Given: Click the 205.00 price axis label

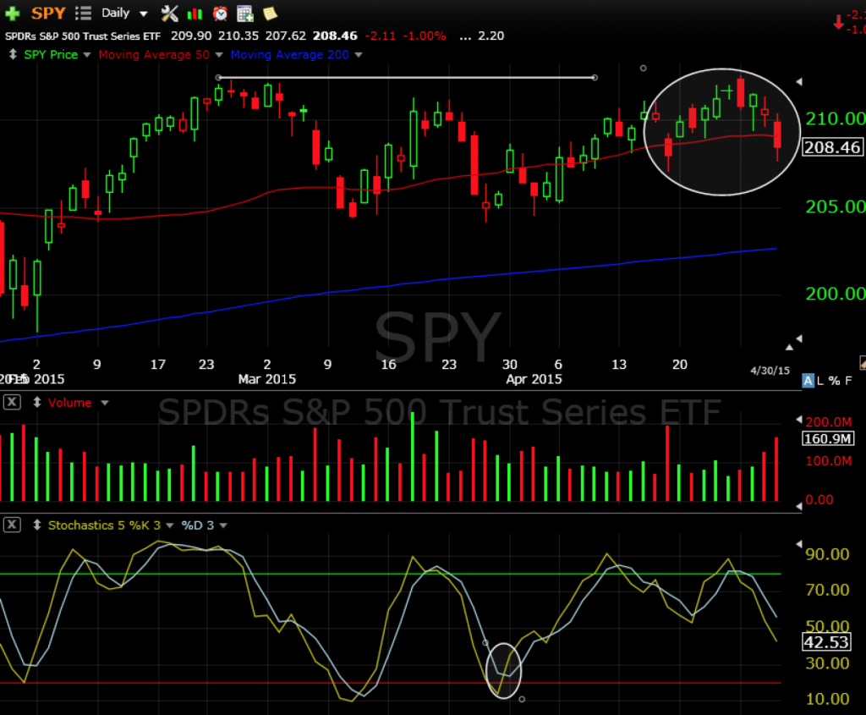Looking at the screenshot, I should pyautogui.click(x=835, y=206).
